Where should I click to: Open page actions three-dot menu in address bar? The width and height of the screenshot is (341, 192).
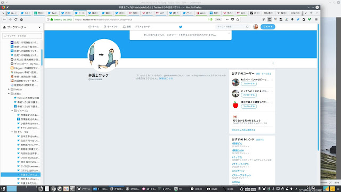click(228, 19)
